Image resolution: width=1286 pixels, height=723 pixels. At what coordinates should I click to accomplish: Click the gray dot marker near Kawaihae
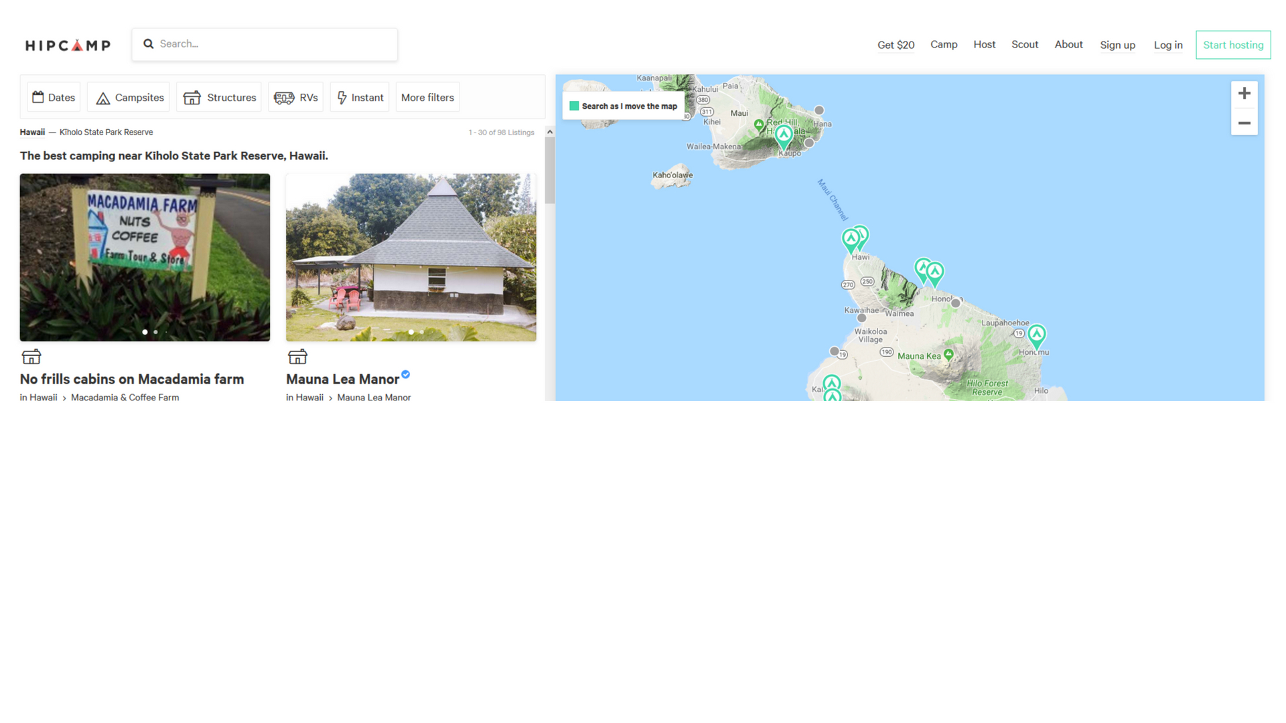coord(862,318)
